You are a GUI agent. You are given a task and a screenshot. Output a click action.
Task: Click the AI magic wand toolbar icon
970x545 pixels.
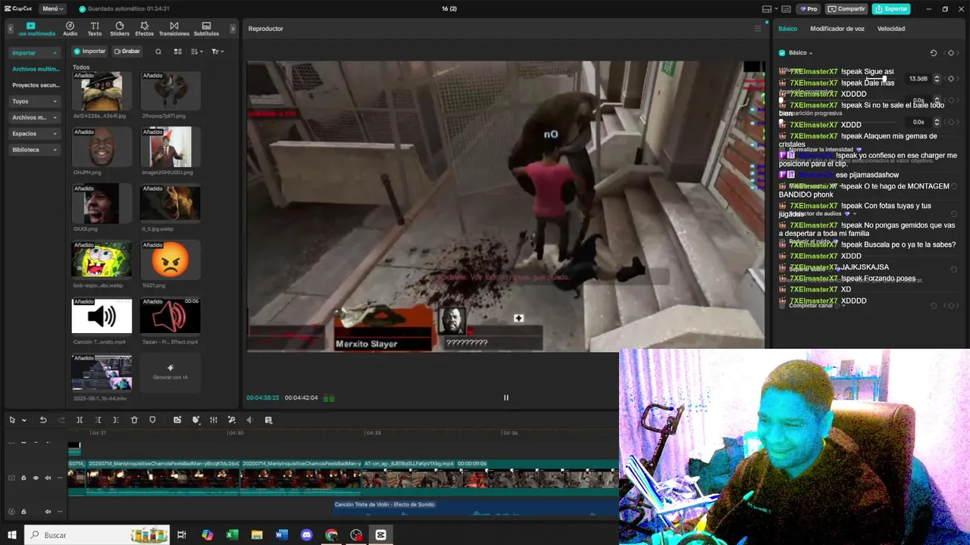pos(232,420)
